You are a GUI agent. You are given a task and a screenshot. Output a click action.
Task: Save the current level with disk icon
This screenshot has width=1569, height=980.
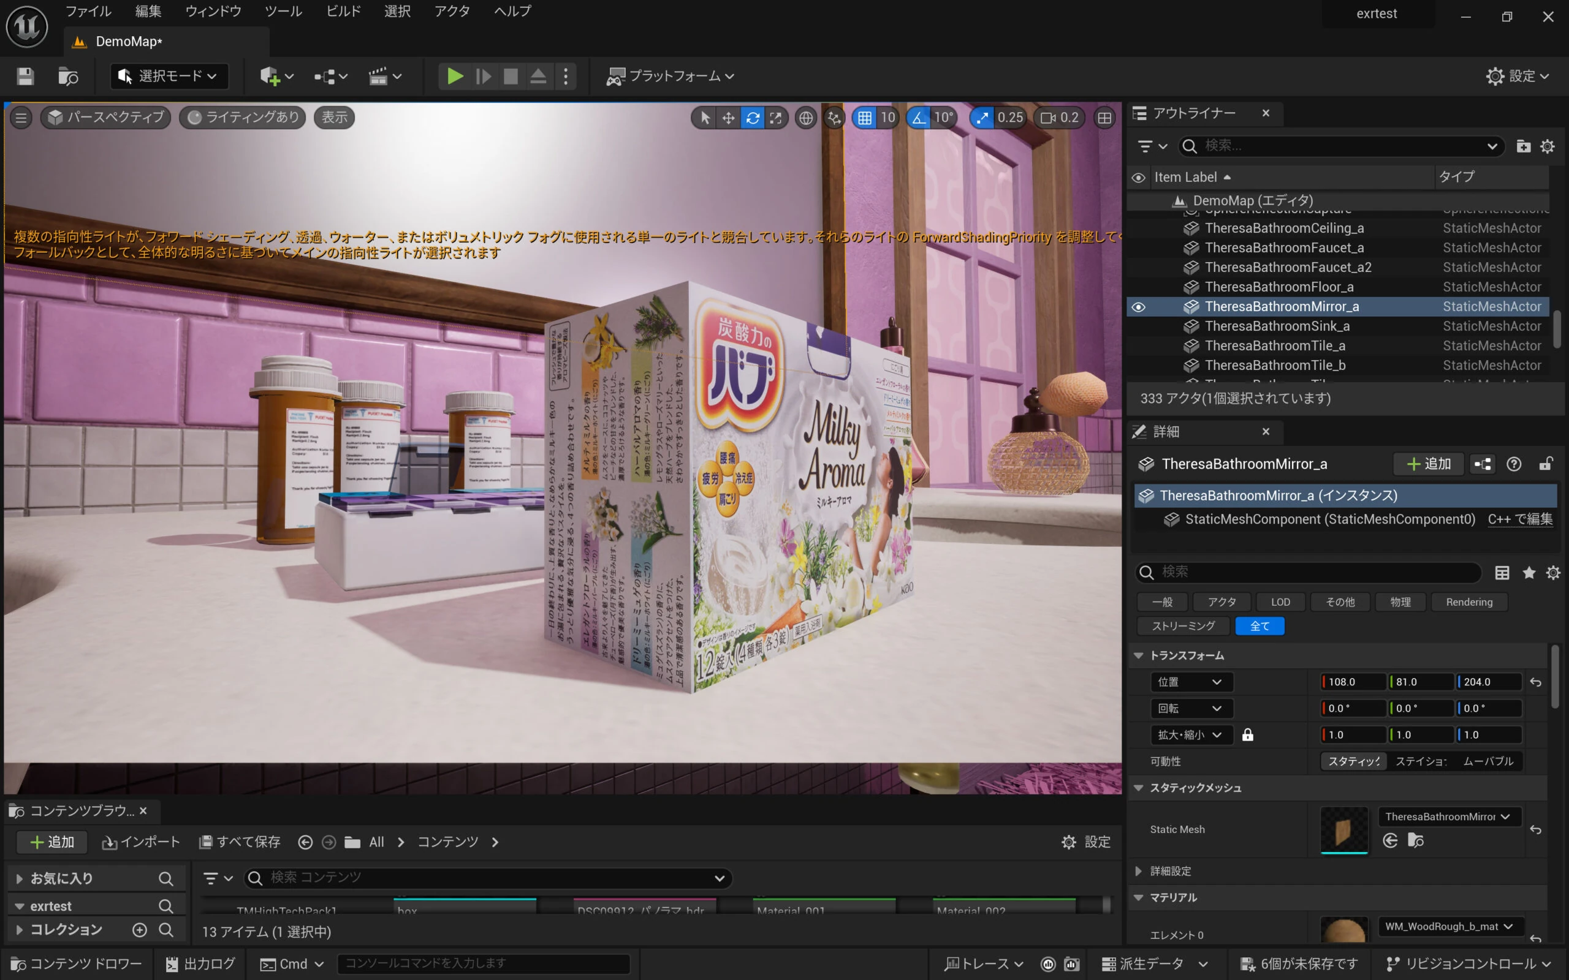(x=25, y=77)
